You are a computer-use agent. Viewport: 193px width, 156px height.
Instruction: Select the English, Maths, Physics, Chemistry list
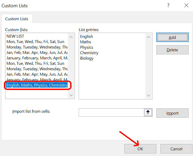tap(37, 85)
